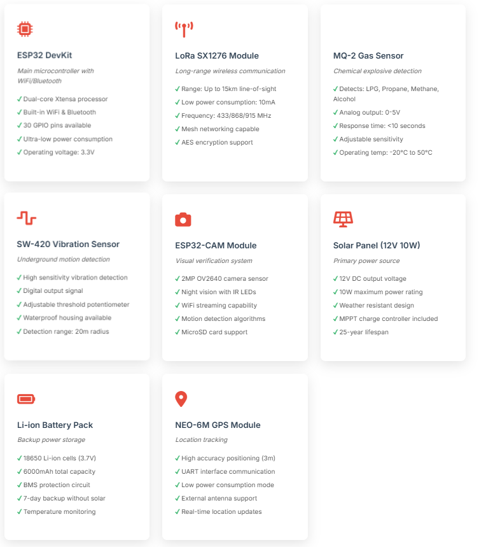Select the LoRa SX1276 Module heading

pyautogui.click(x=217, y=56)
